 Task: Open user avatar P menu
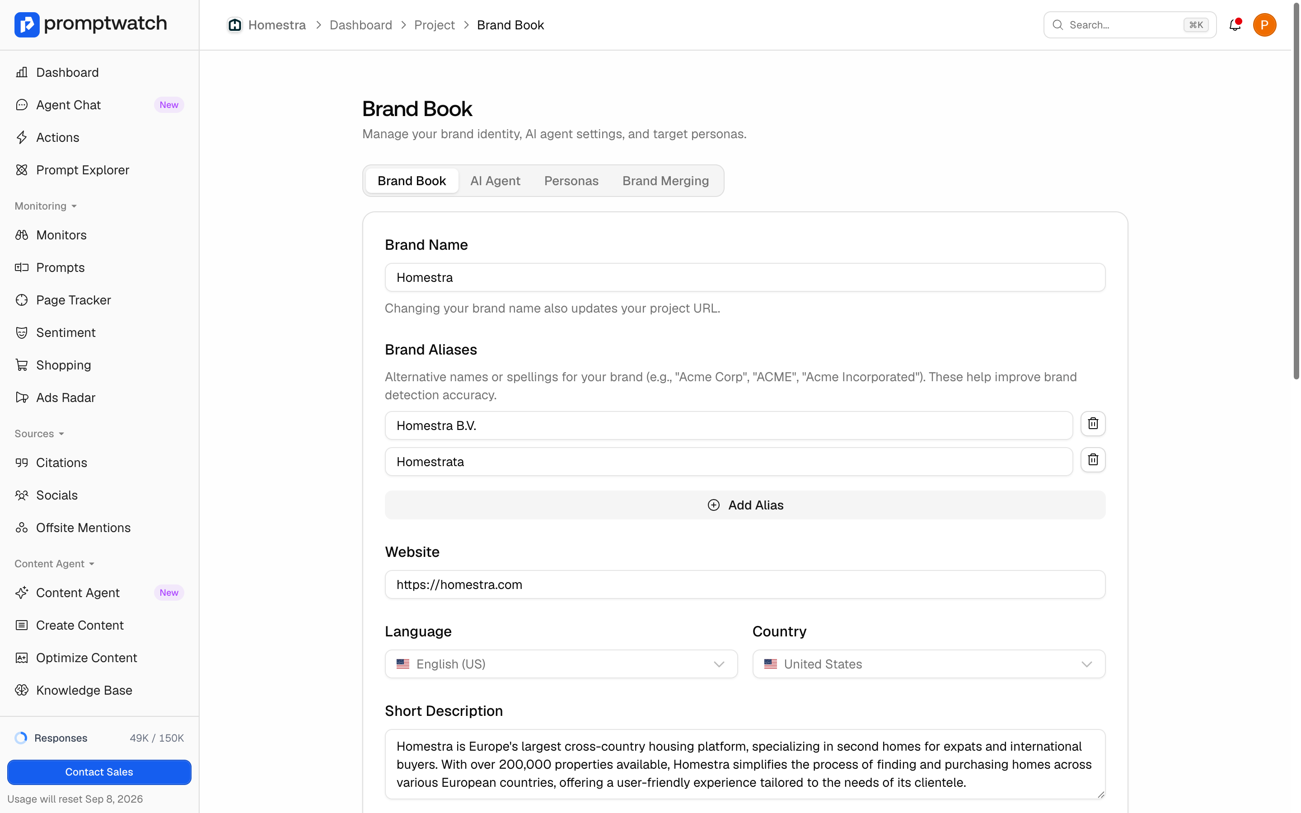pos(1264,25)
